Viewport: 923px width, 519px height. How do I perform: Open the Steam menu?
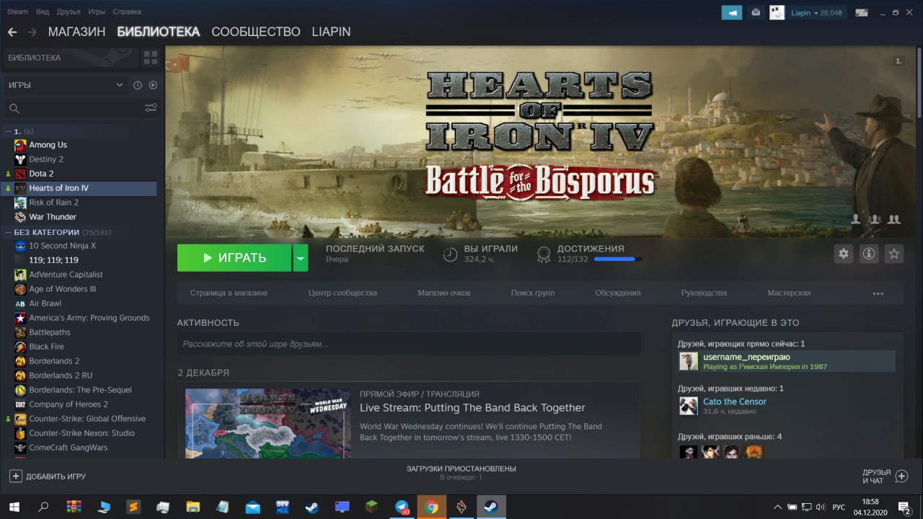tap(17, 12)
